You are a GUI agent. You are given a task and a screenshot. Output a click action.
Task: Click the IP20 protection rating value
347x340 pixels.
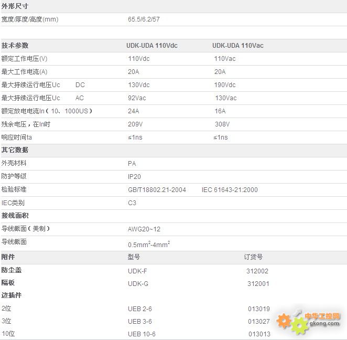pos(134,177)
